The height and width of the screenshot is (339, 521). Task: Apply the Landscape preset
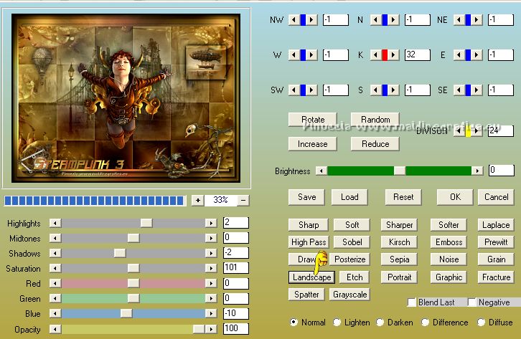pos(311,277)
